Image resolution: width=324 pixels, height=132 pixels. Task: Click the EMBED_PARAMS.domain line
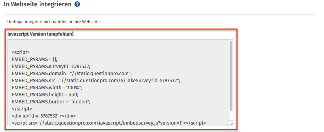pyautogui.click(x=72, y=74)
